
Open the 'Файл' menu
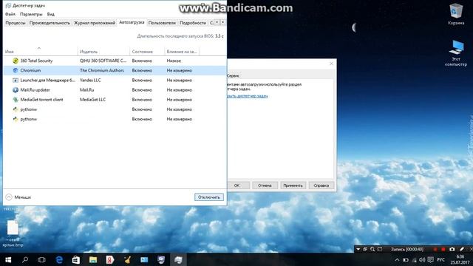(x=10, y=14)
